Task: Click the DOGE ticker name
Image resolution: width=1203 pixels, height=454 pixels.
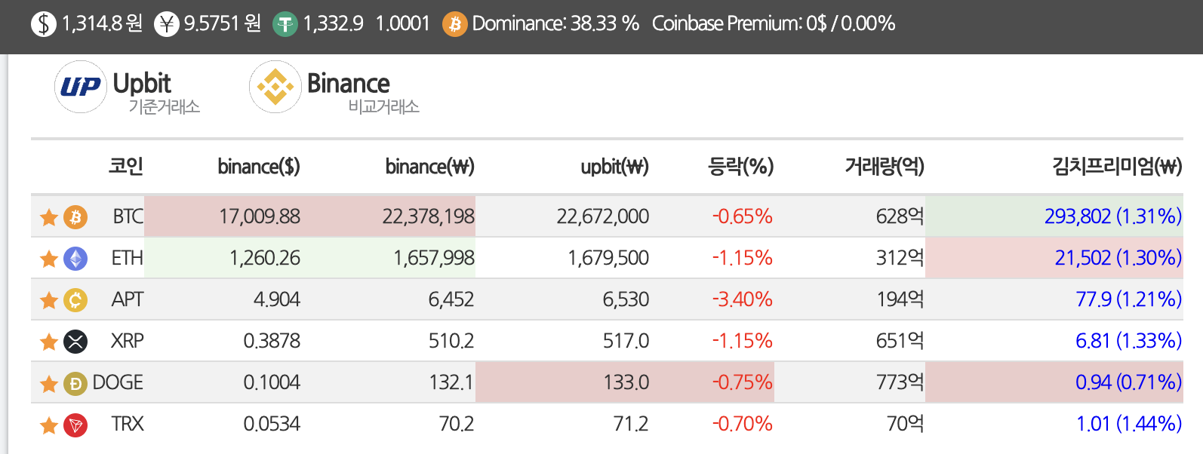Action: pos(118,382)
